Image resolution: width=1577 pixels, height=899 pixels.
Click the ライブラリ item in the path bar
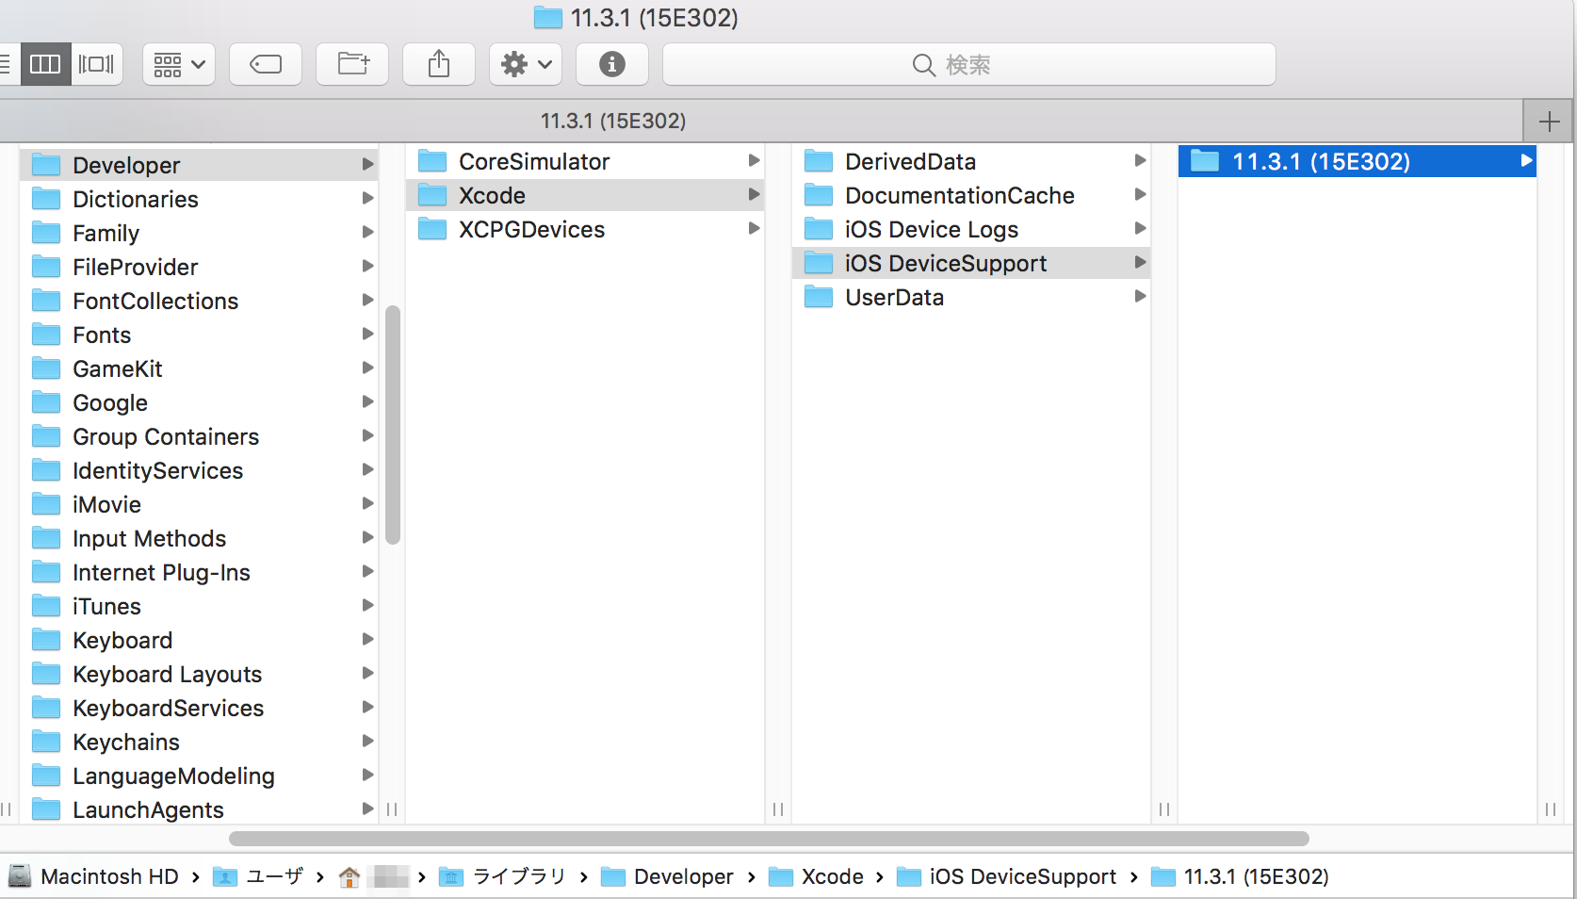point(520,876)
